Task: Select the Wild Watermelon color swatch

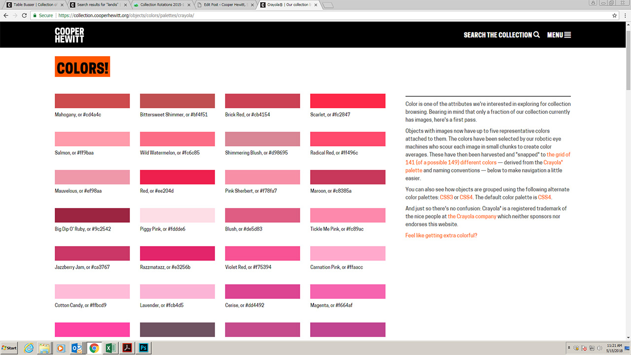Action: tap(177, 139)
